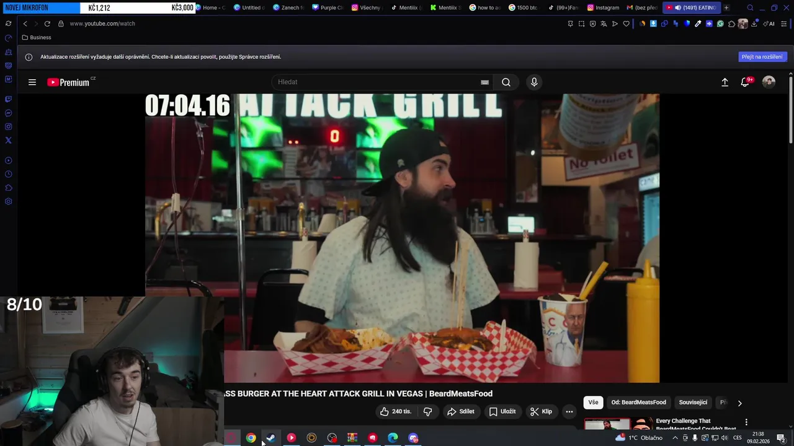
Task: Open the 21:38 clock and calendar
Action: coord(758,438)
